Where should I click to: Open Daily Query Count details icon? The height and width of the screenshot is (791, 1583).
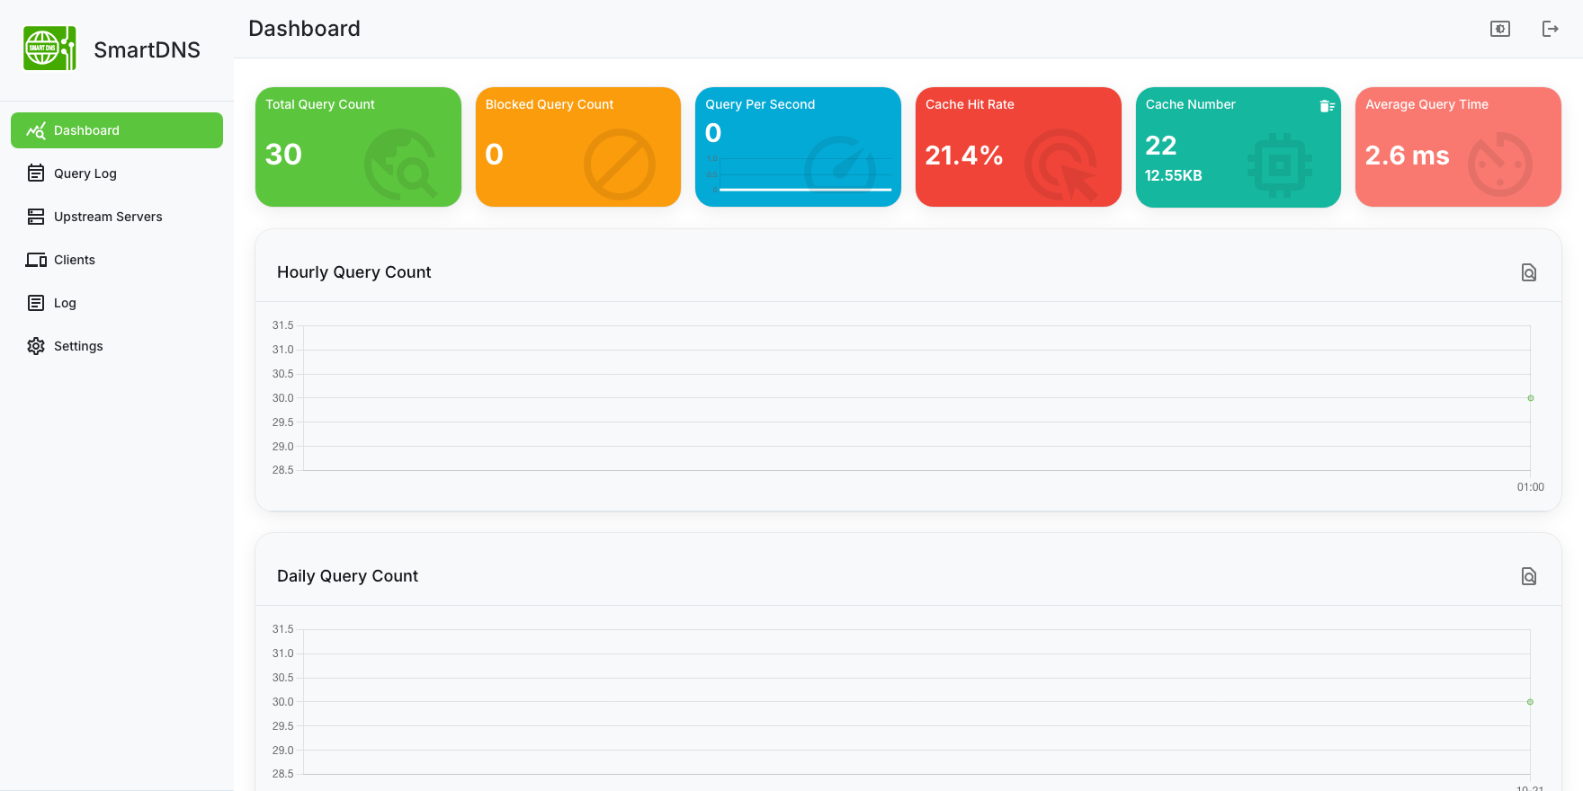[x=1529, y=576]
